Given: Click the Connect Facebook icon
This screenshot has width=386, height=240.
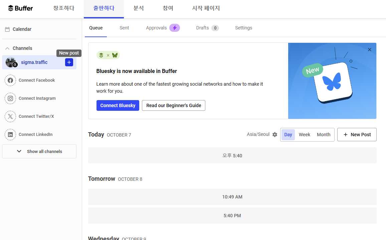Looking at the screenshot, I should [10, 80].
